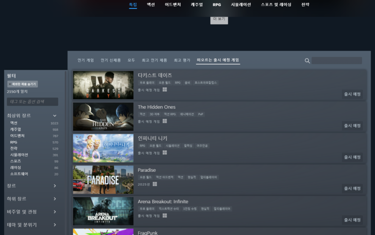The height and width of the screenshot is (235, 375).
Task: Filter by 캐주얼 genre in sidebar
Action: pos(15,129)
